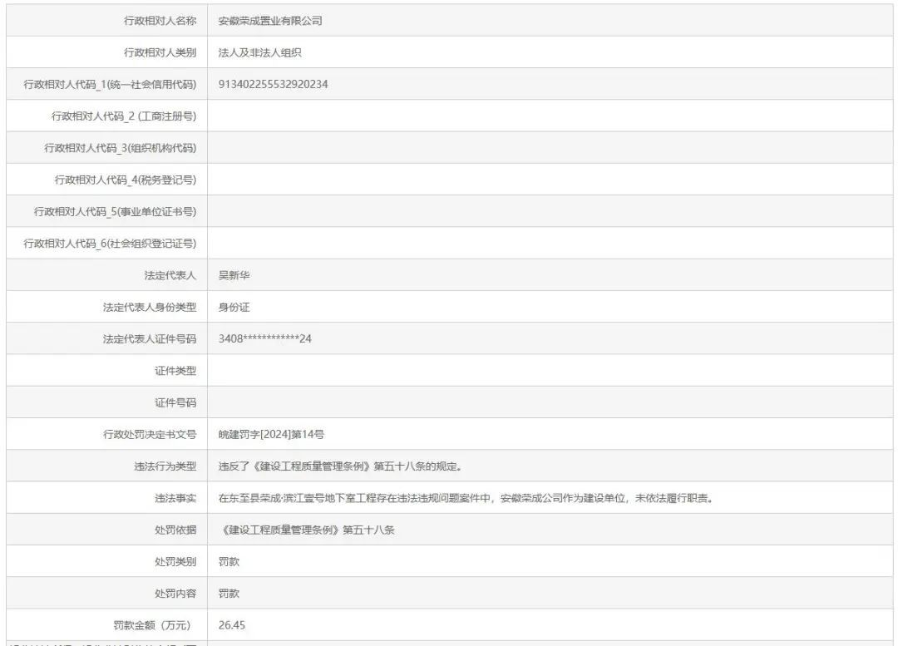Viewport: 898px width, 646px height.
Task: Select the value 法人及非法人组织
Action: (259, 52)
